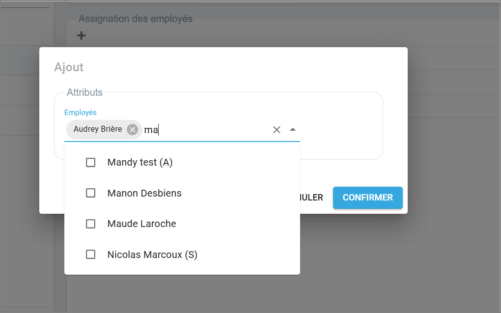Enable the Maude Laroche checkbox
Image resolution: width=501 pixels, height=313 pixels.
point(90,224)
